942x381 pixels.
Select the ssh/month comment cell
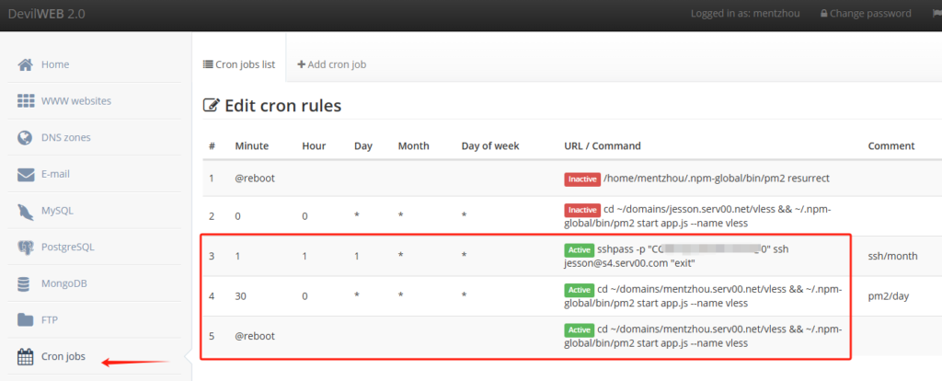pos(888,256)
